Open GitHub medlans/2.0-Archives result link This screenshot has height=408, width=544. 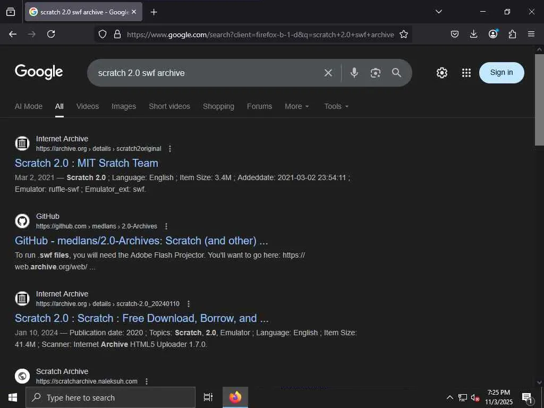pos(141,241)
